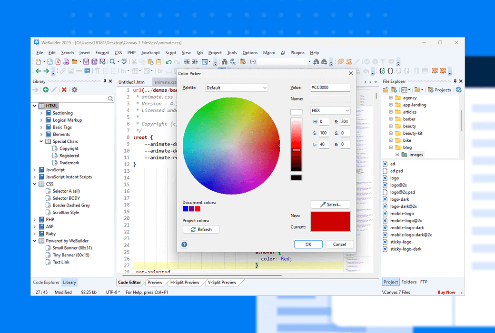Open the Plugins menu
The width and height of the screenshot is (495, 333).
(x=297, y=53)
